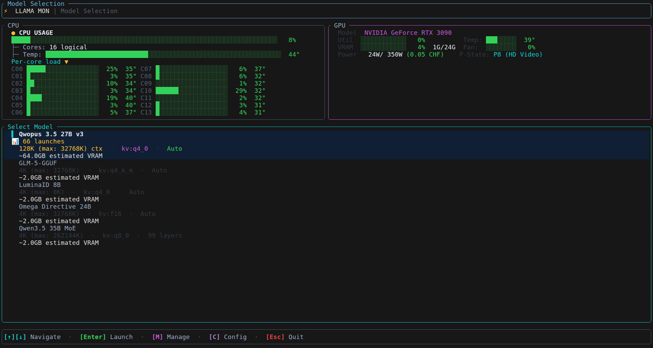Open configuration using [C] Config

228,337
